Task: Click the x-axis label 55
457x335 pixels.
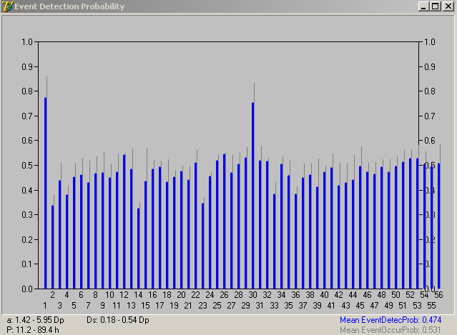Action: (x=432, y=306)
